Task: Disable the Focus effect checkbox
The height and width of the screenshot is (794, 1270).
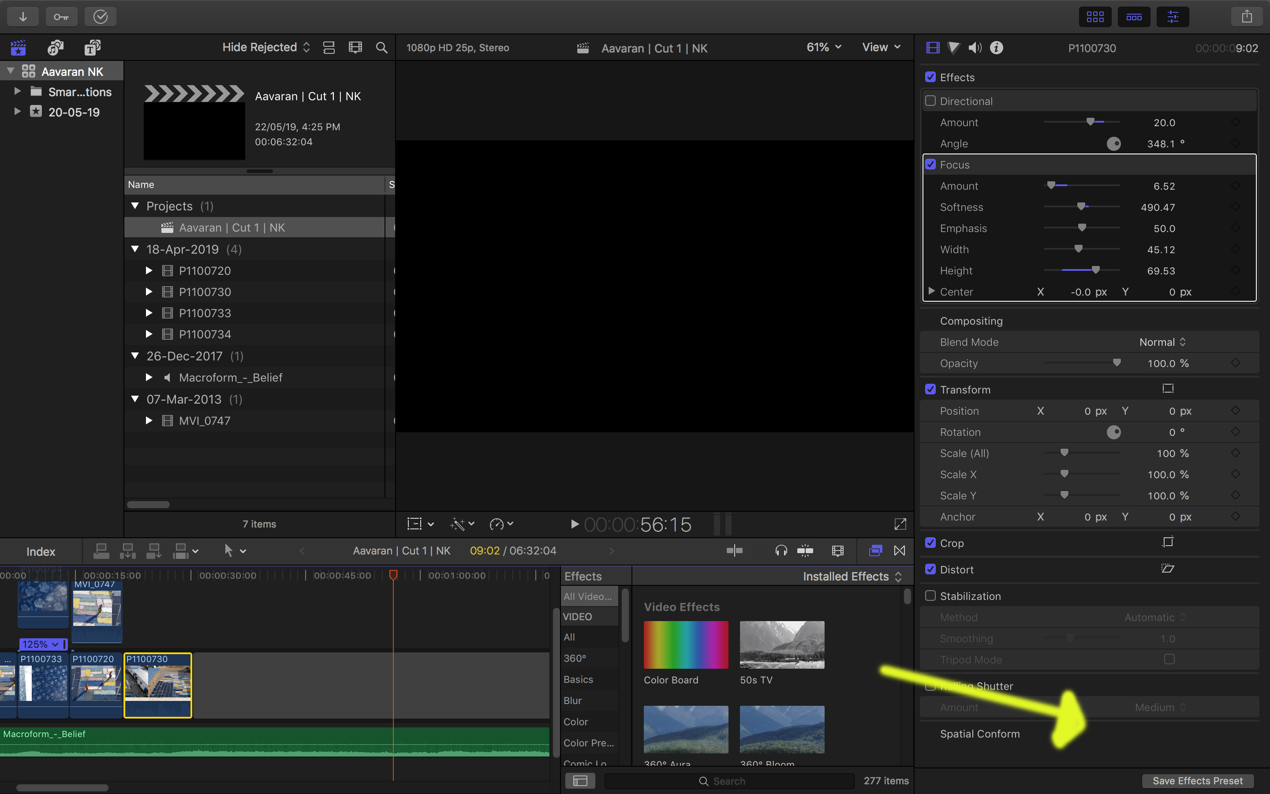Action: [x=930, y=165]
